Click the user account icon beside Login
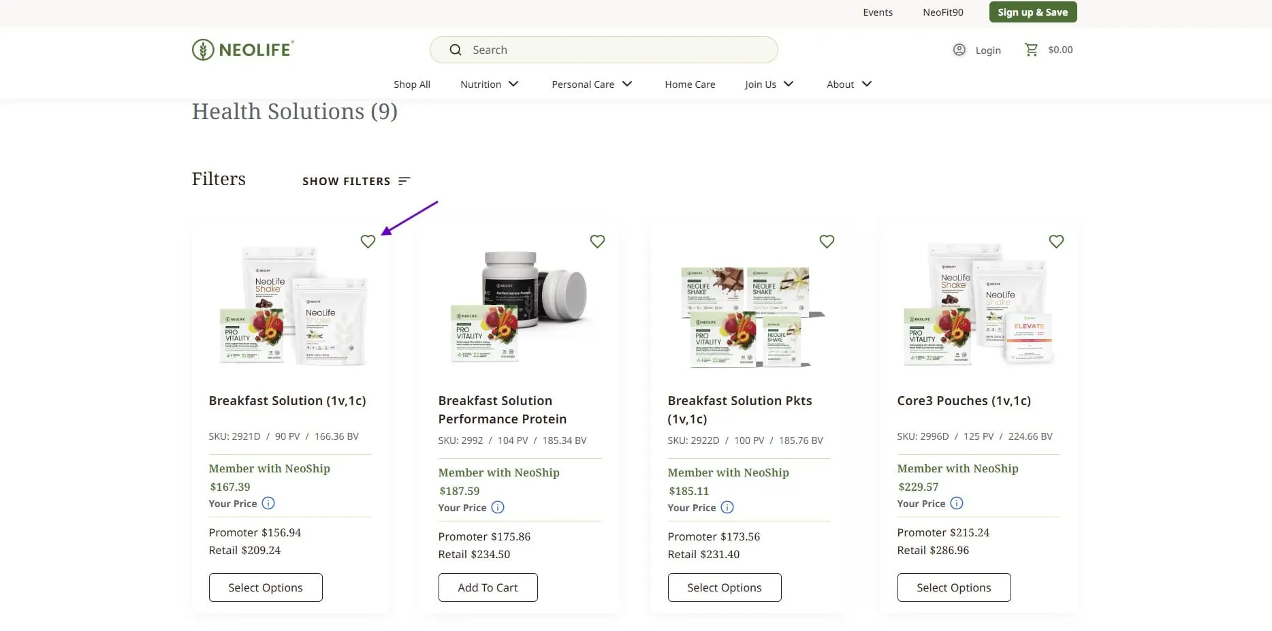Screen dimensions: 1272x631 959,50
